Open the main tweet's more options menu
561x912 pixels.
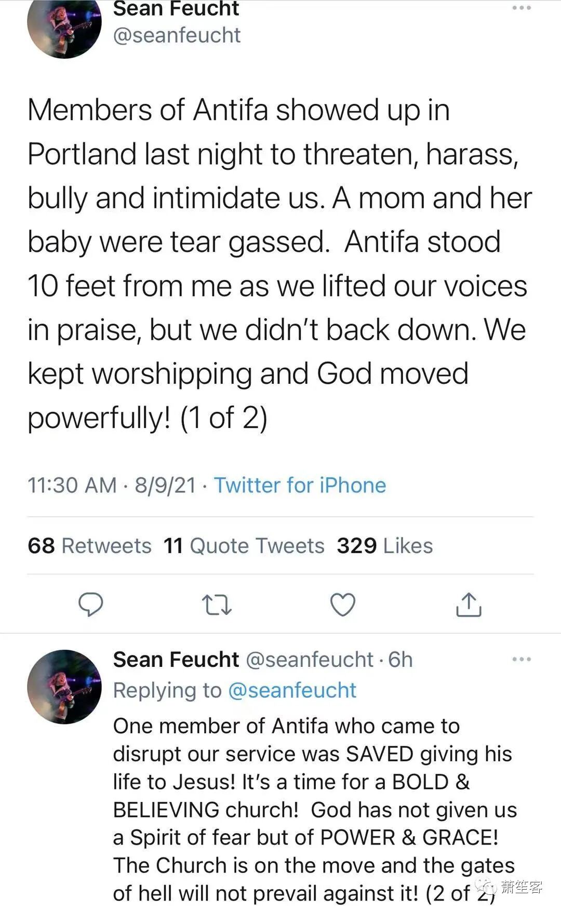521,8
